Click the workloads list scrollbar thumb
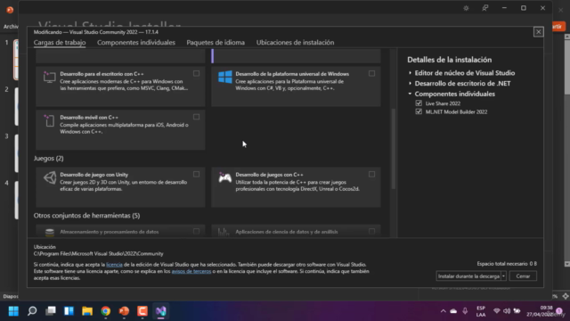Image resolution: width=570 pixels, height=321 pixels. 394,149
